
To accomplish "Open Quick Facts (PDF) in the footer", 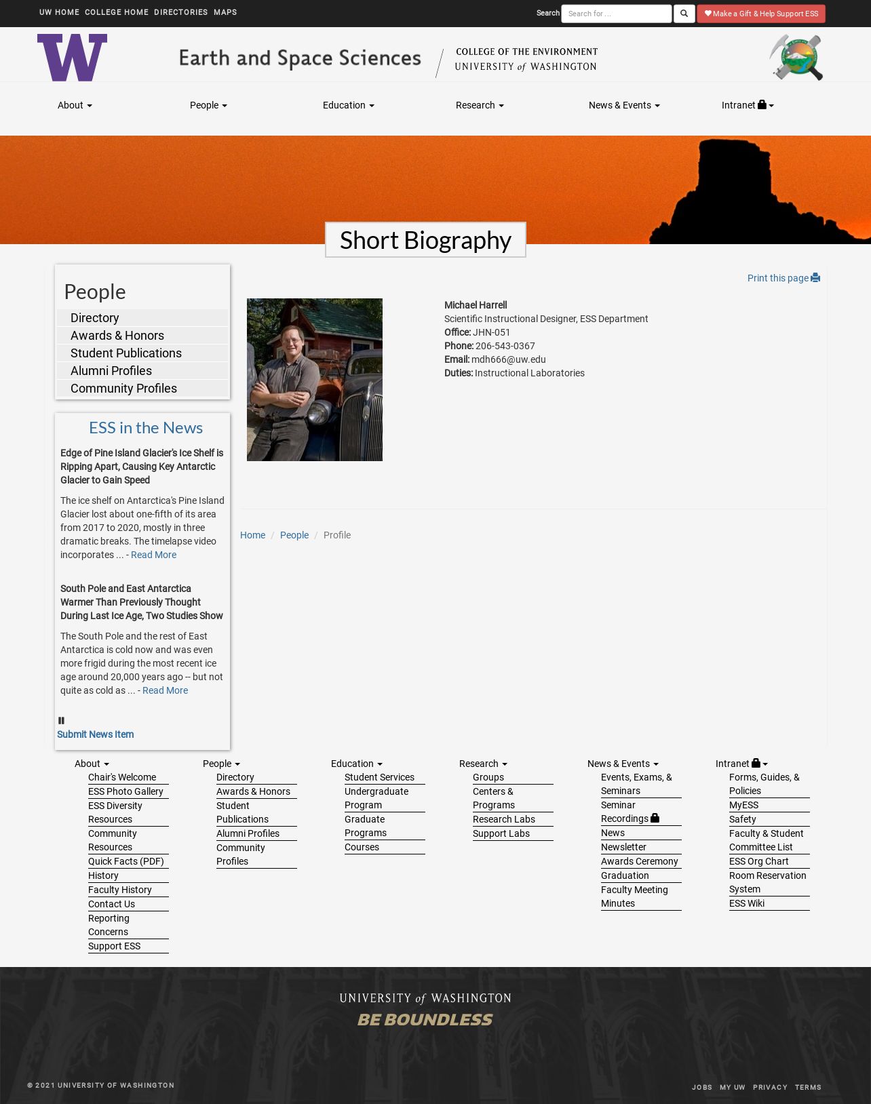I will pos(126,861).
